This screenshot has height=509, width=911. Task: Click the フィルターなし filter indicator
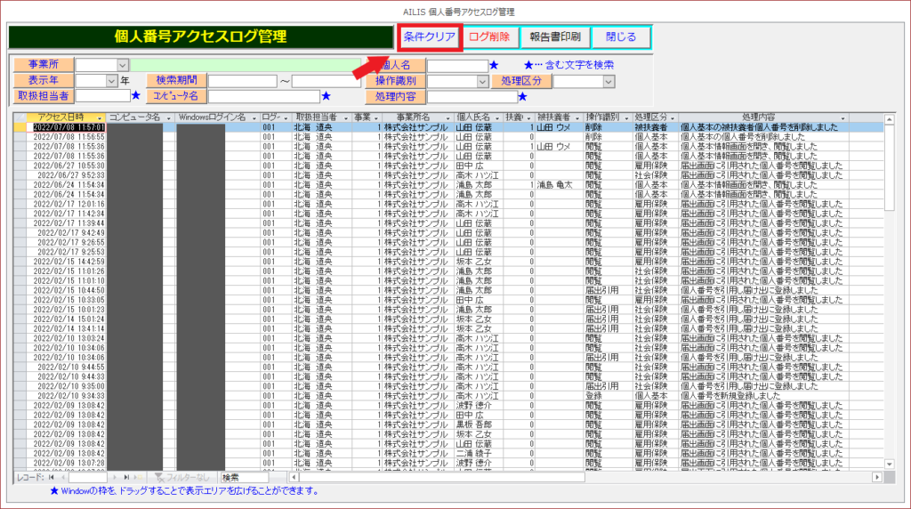click(x=182, y=478)
